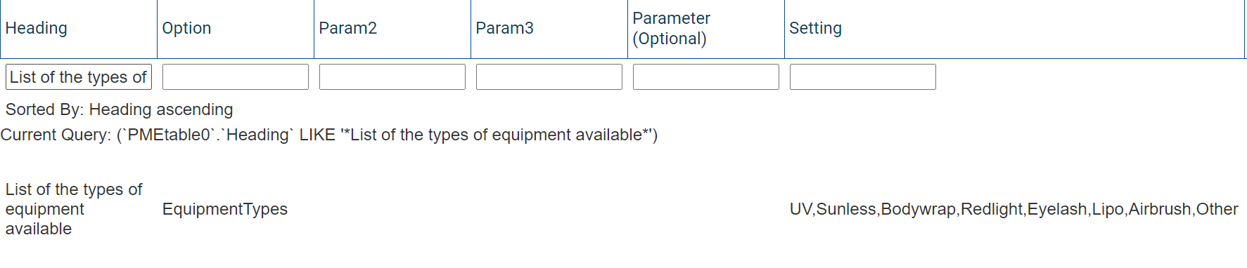Click the Sorted By: Heading ascending text
Screen dimensions: 1247x268
click(x=119, y=109)
